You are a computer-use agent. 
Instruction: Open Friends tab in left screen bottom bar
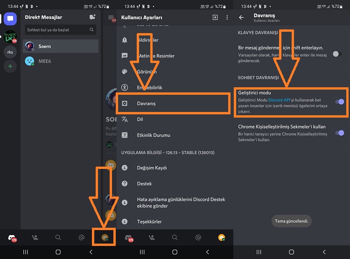coord(35,238)
